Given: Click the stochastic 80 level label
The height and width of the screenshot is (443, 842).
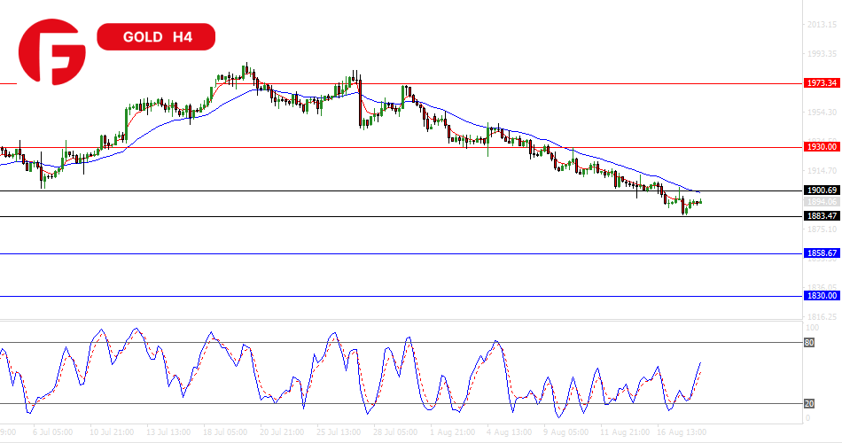Looking at the screenshot, I should point(808,342).
